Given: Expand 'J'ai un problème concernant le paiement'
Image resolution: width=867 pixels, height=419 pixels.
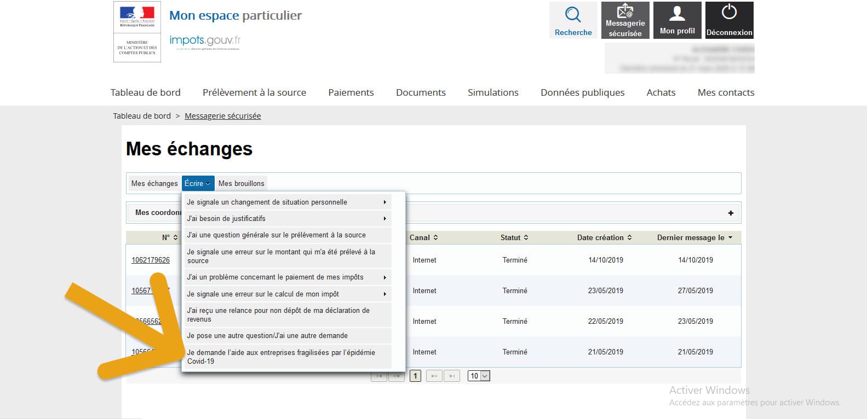Looking at the screenshot, I should pos(288,277).
